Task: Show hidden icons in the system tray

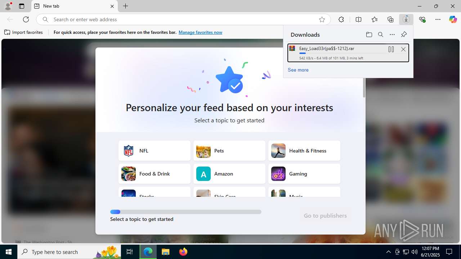Action: tap(388, 252)
